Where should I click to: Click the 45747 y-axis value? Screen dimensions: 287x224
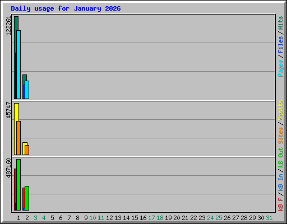pos(8,110)
